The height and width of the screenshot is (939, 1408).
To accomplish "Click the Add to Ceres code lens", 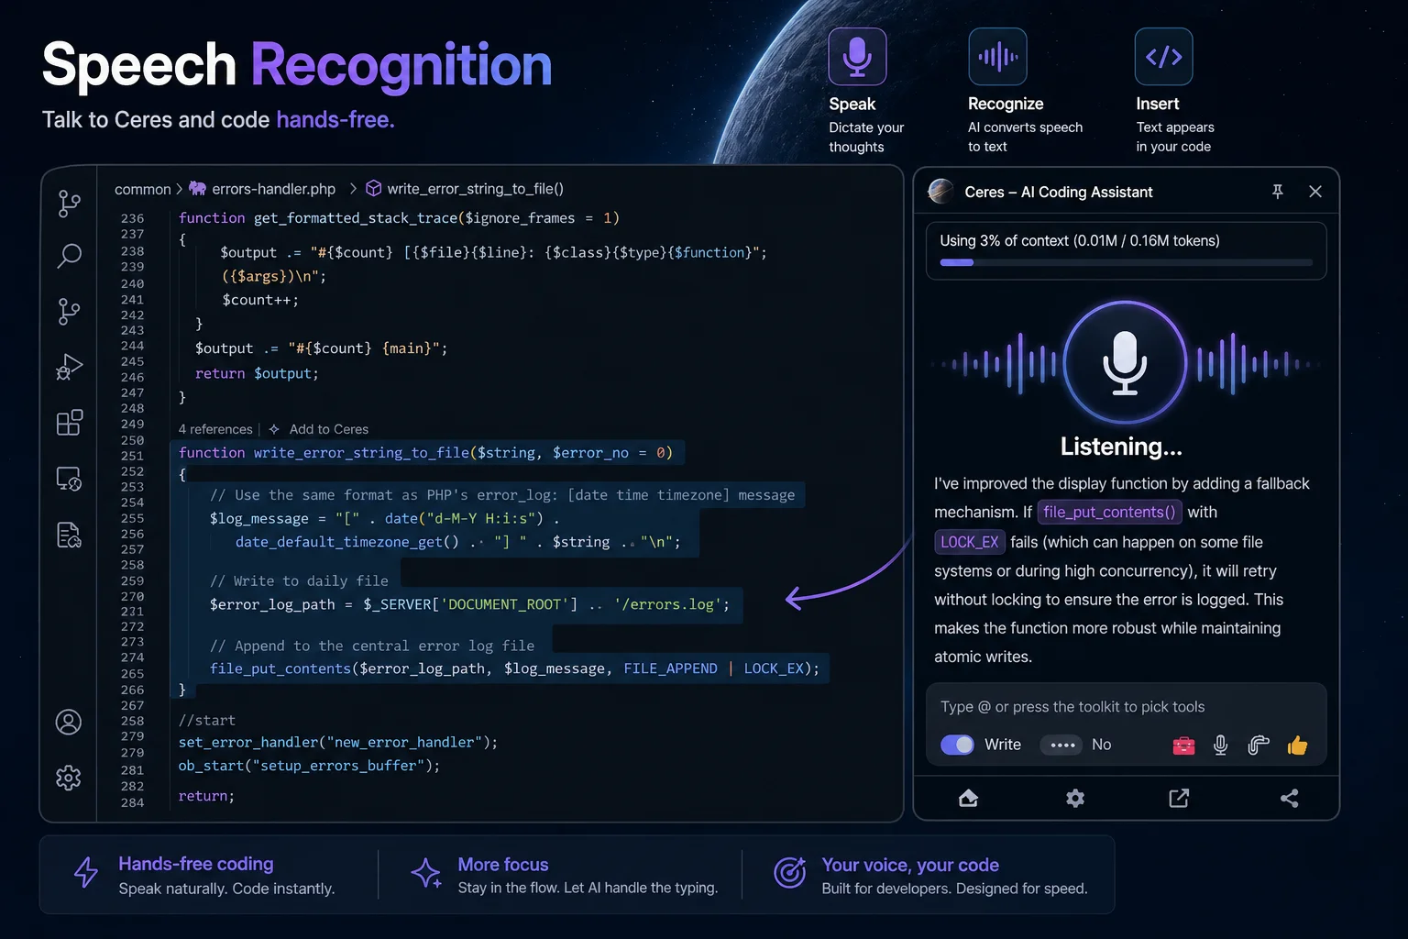I will point(328,428).
